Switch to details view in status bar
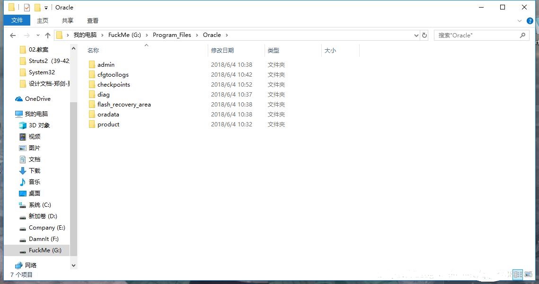 pyautogui.click(x=518, y=275)
